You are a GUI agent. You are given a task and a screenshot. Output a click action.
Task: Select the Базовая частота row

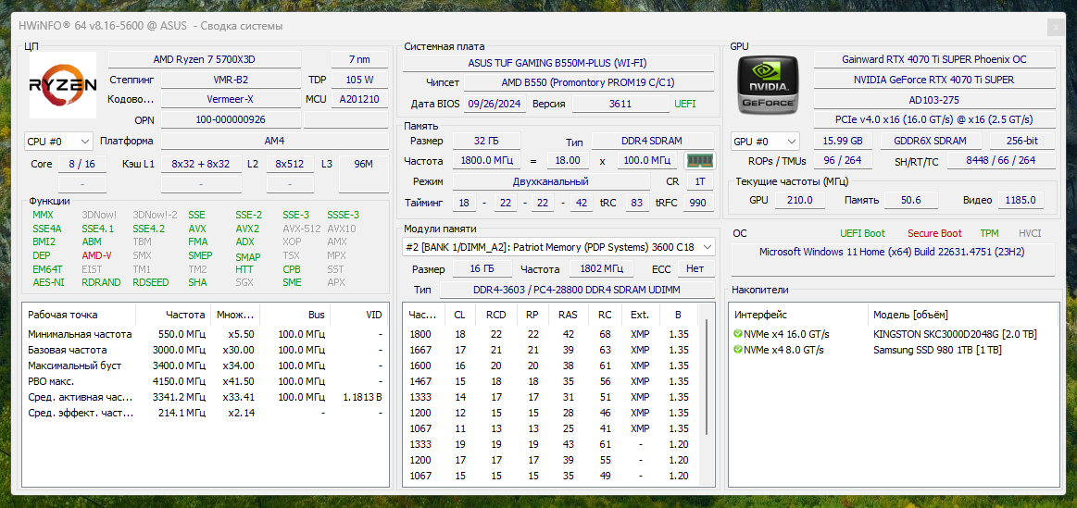(x=206, y=350)
